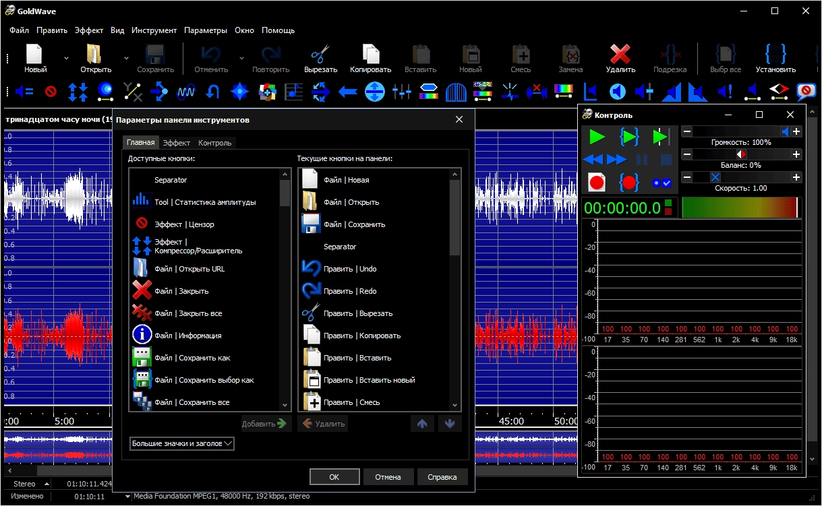Click the Pause button in Контроль window
Viewport: 822px width, 506px height.
(x=642, y=160)
